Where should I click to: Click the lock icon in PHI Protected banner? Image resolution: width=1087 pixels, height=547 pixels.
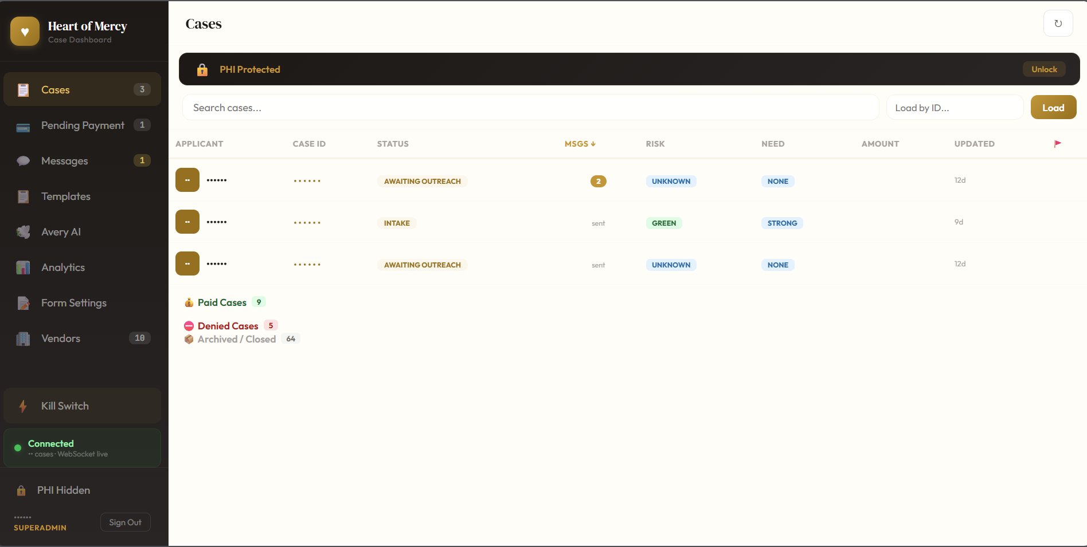tap(202, 70)
